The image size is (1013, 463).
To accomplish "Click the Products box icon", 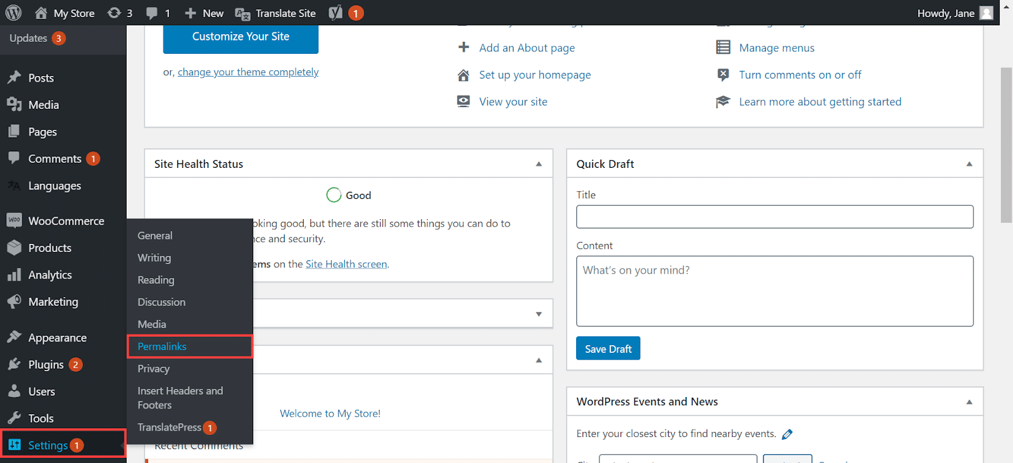I will click(14, 248).
